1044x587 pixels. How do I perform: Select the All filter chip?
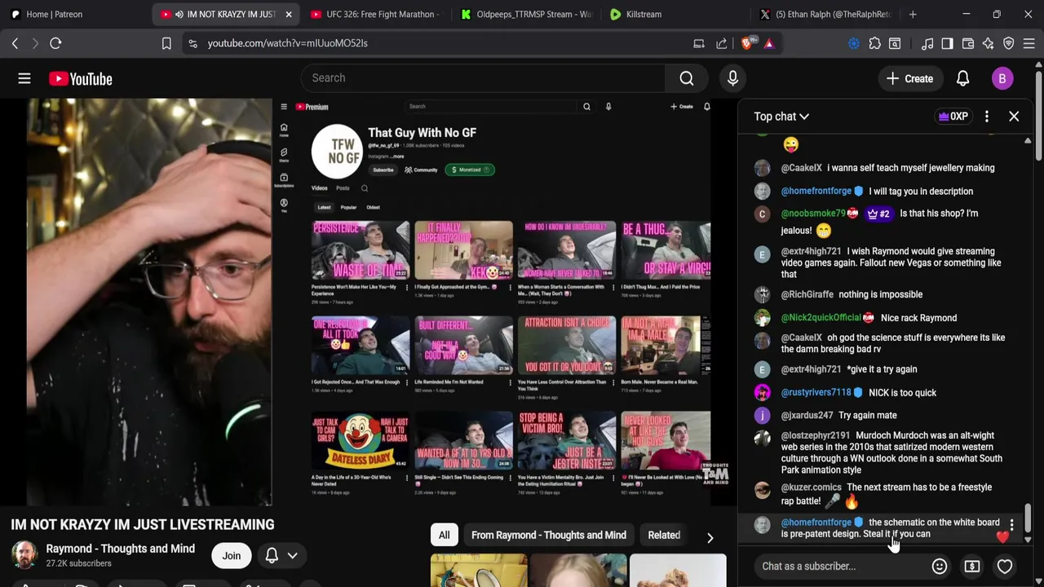(444, 535)
